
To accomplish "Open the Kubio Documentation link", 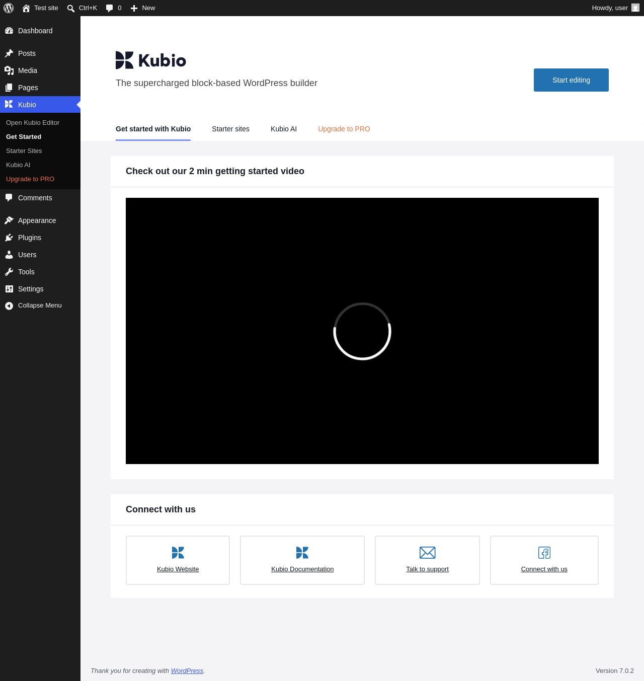I will [x=302, y=569].
